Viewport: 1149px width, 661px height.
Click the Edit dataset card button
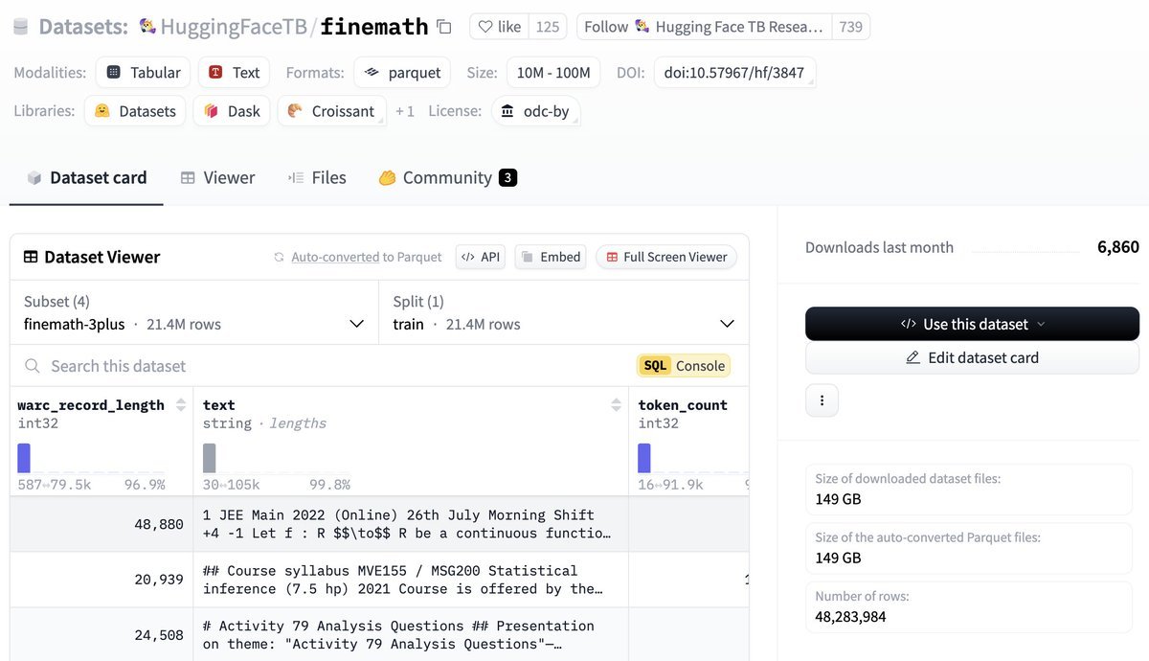pos(972,358)
